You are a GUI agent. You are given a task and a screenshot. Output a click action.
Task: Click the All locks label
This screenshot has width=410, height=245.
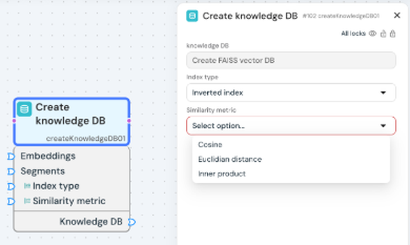click(353, 34)
